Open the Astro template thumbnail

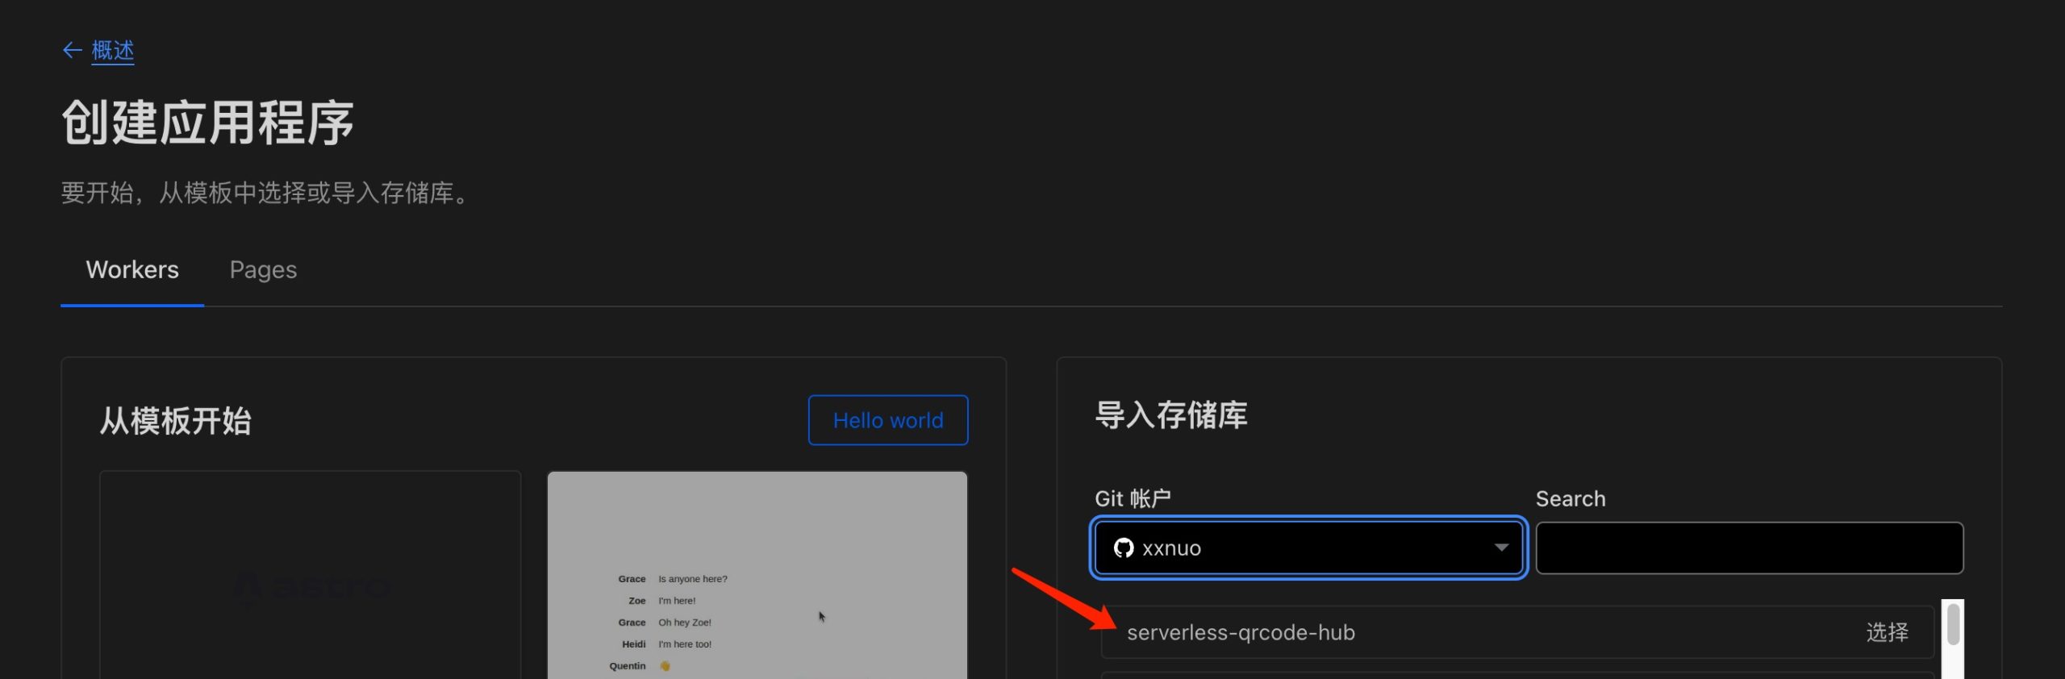coord(311,575)
